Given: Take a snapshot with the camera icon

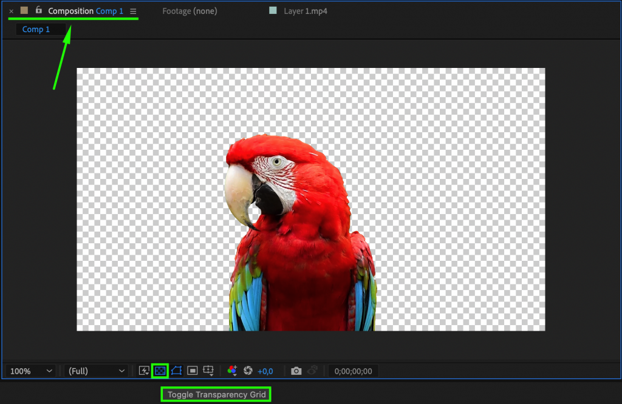Looking at the screenshot, I should [x=296, y=371].
